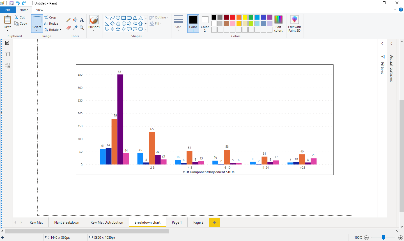404x241 pixels.
Task: Click the zoom slider handle
Action: tap(384, 237)
